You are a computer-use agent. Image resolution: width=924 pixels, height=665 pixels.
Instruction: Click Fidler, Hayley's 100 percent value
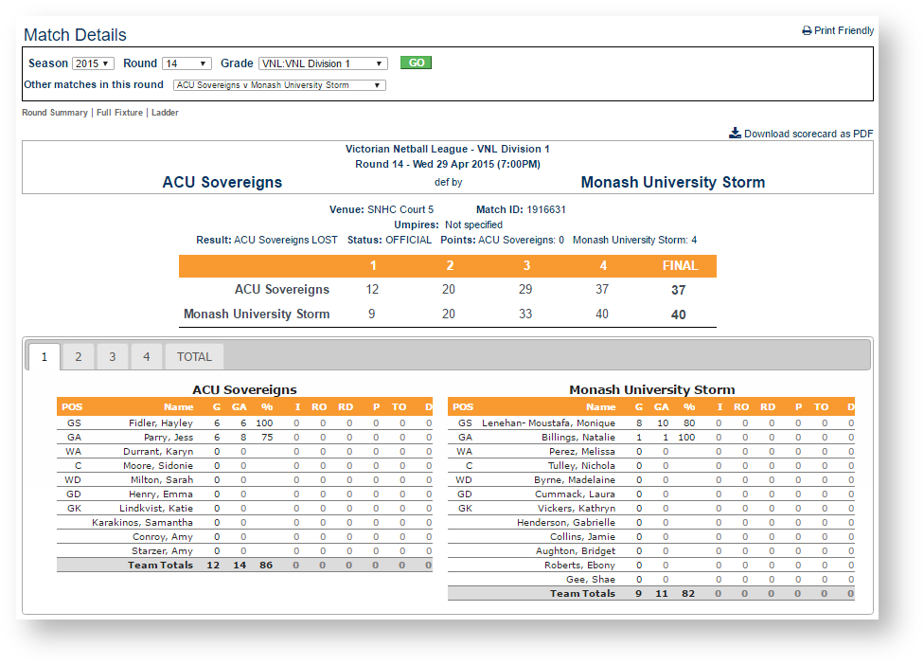(x=264, y=423)
